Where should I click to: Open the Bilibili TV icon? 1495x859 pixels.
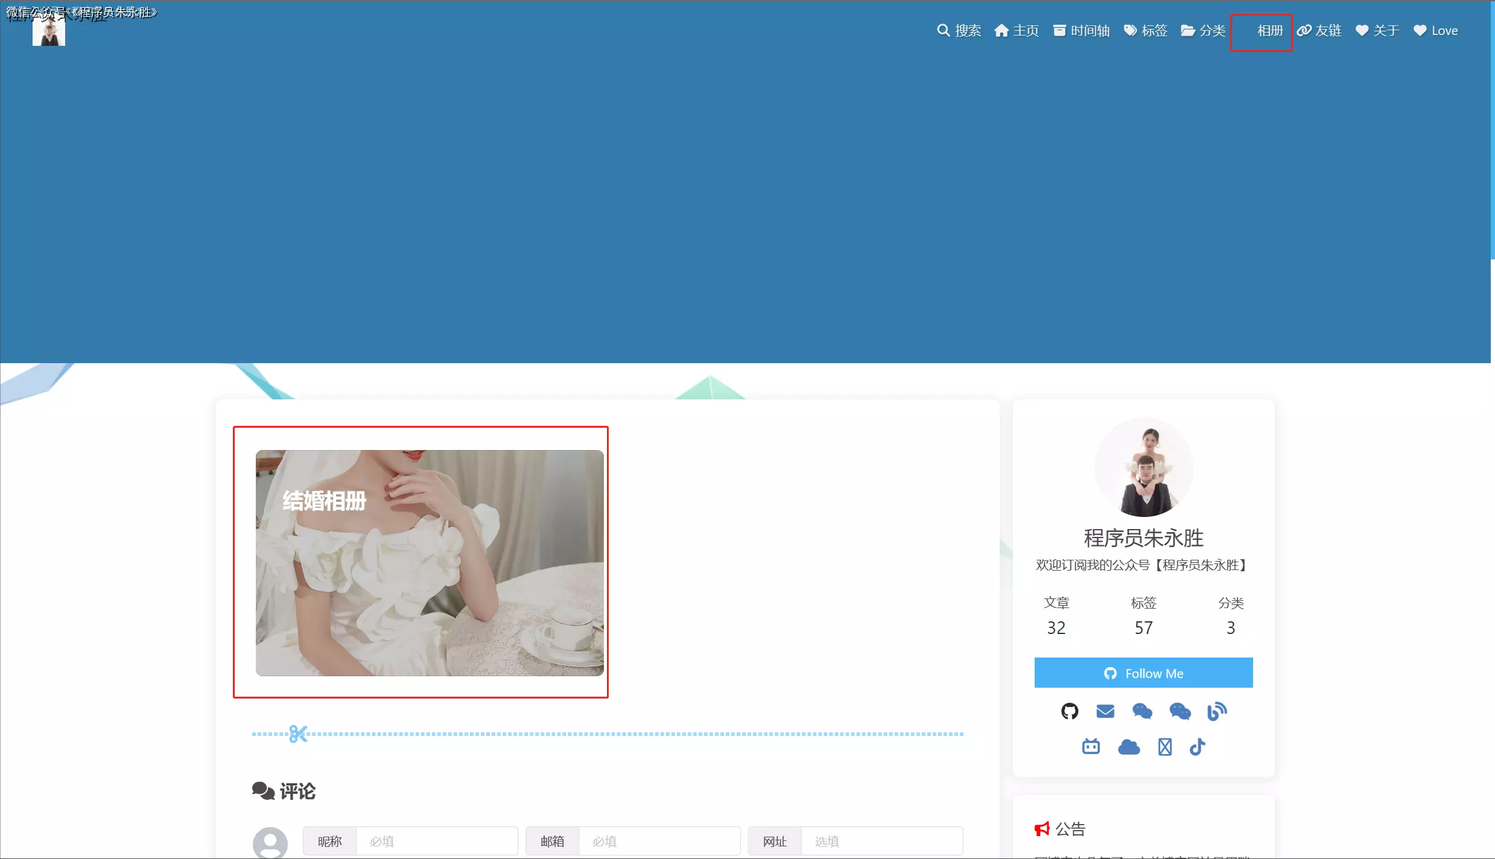coord(1090,747)
